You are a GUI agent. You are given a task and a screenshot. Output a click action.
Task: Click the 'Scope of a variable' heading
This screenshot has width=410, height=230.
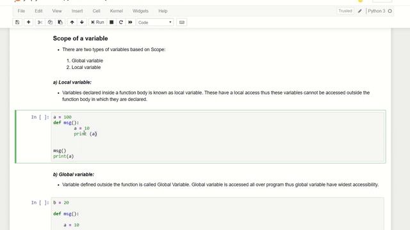80,38
